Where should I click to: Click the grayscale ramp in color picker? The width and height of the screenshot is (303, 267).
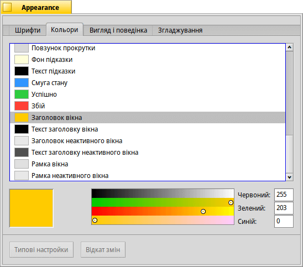[x=163, y=193]
